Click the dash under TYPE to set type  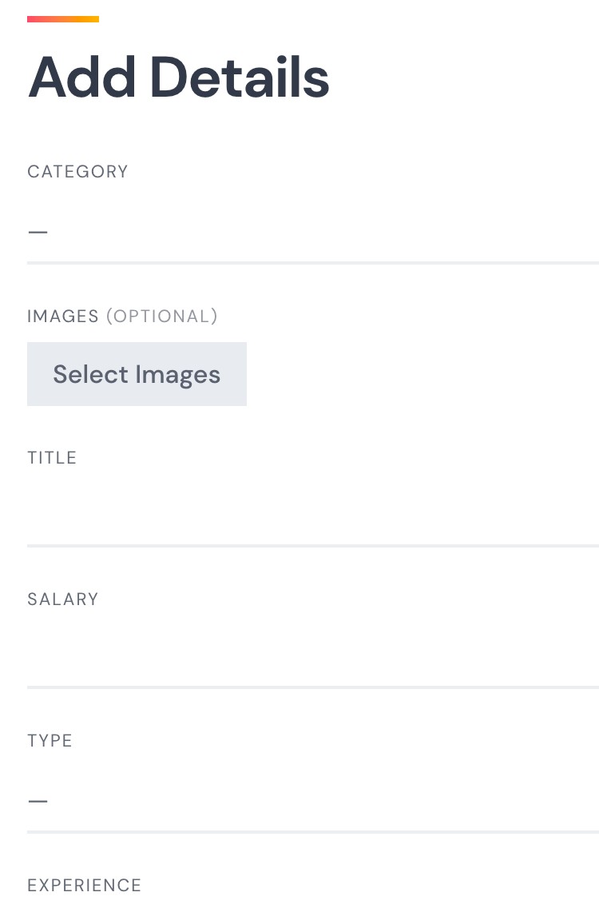coord(38,801)
